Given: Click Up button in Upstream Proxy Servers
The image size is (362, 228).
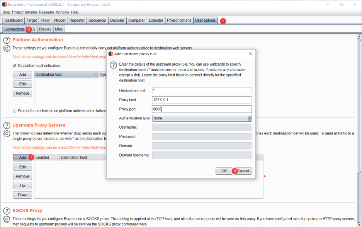Looking at the screenshot, I should [x=22, y=185].
